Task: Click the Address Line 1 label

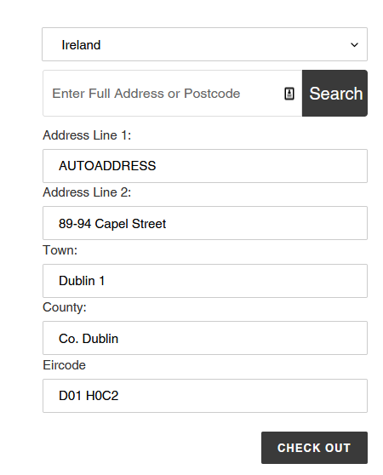Action: (87, 135)
